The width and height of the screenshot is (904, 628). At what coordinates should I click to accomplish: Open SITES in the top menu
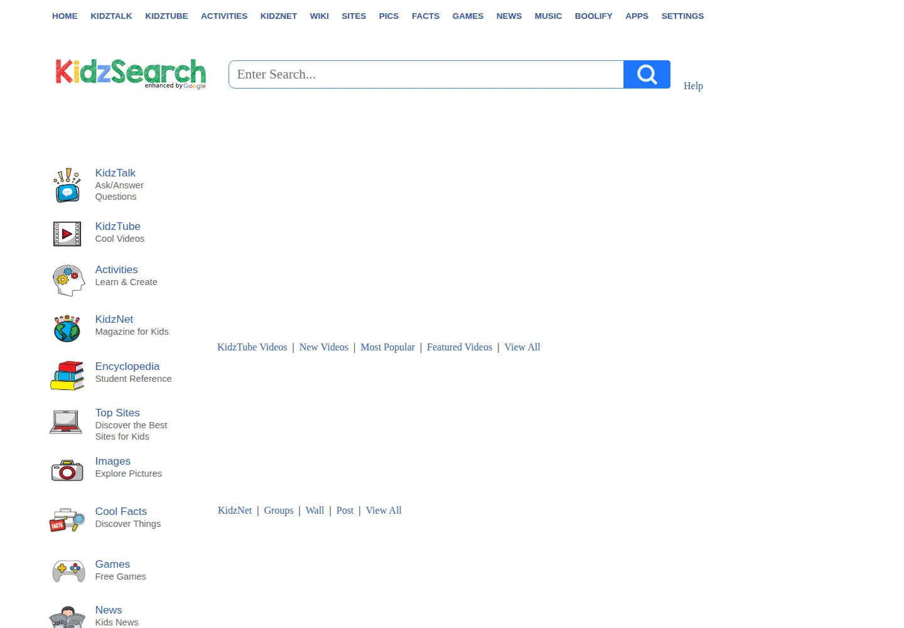coord(353,16)
